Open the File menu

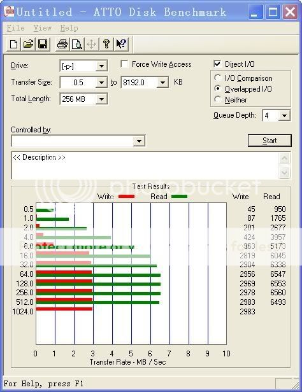[x=15, y=28]
